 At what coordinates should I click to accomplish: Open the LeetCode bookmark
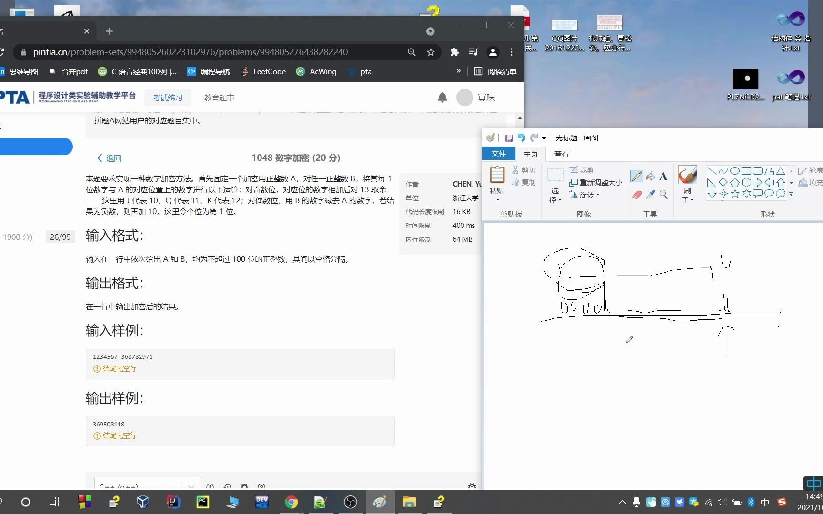[263, 71]
